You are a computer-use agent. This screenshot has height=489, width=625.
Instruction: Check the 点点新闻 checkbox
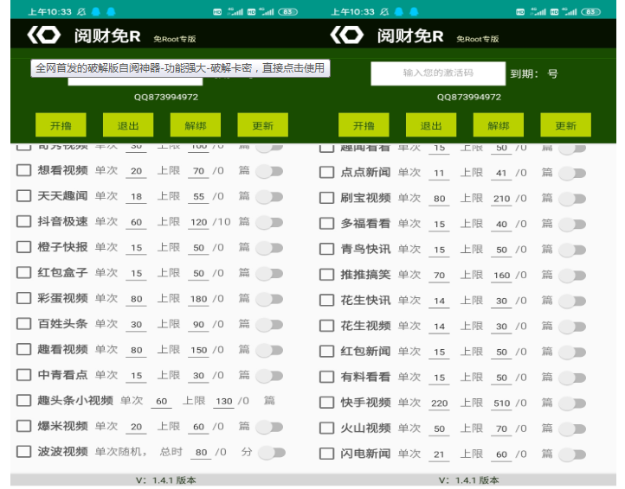click(x=327, y=172)
